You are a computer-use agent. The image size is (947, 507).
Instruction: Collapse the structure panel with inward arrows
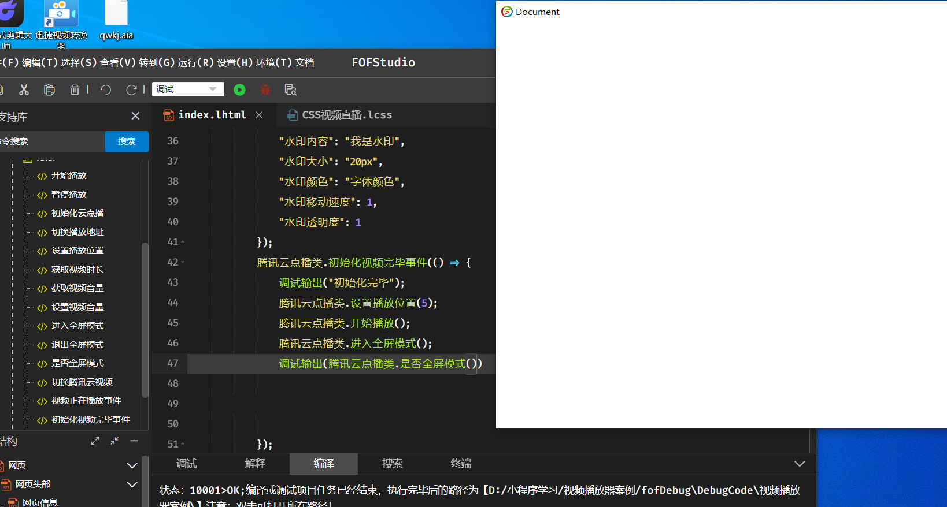114,441
